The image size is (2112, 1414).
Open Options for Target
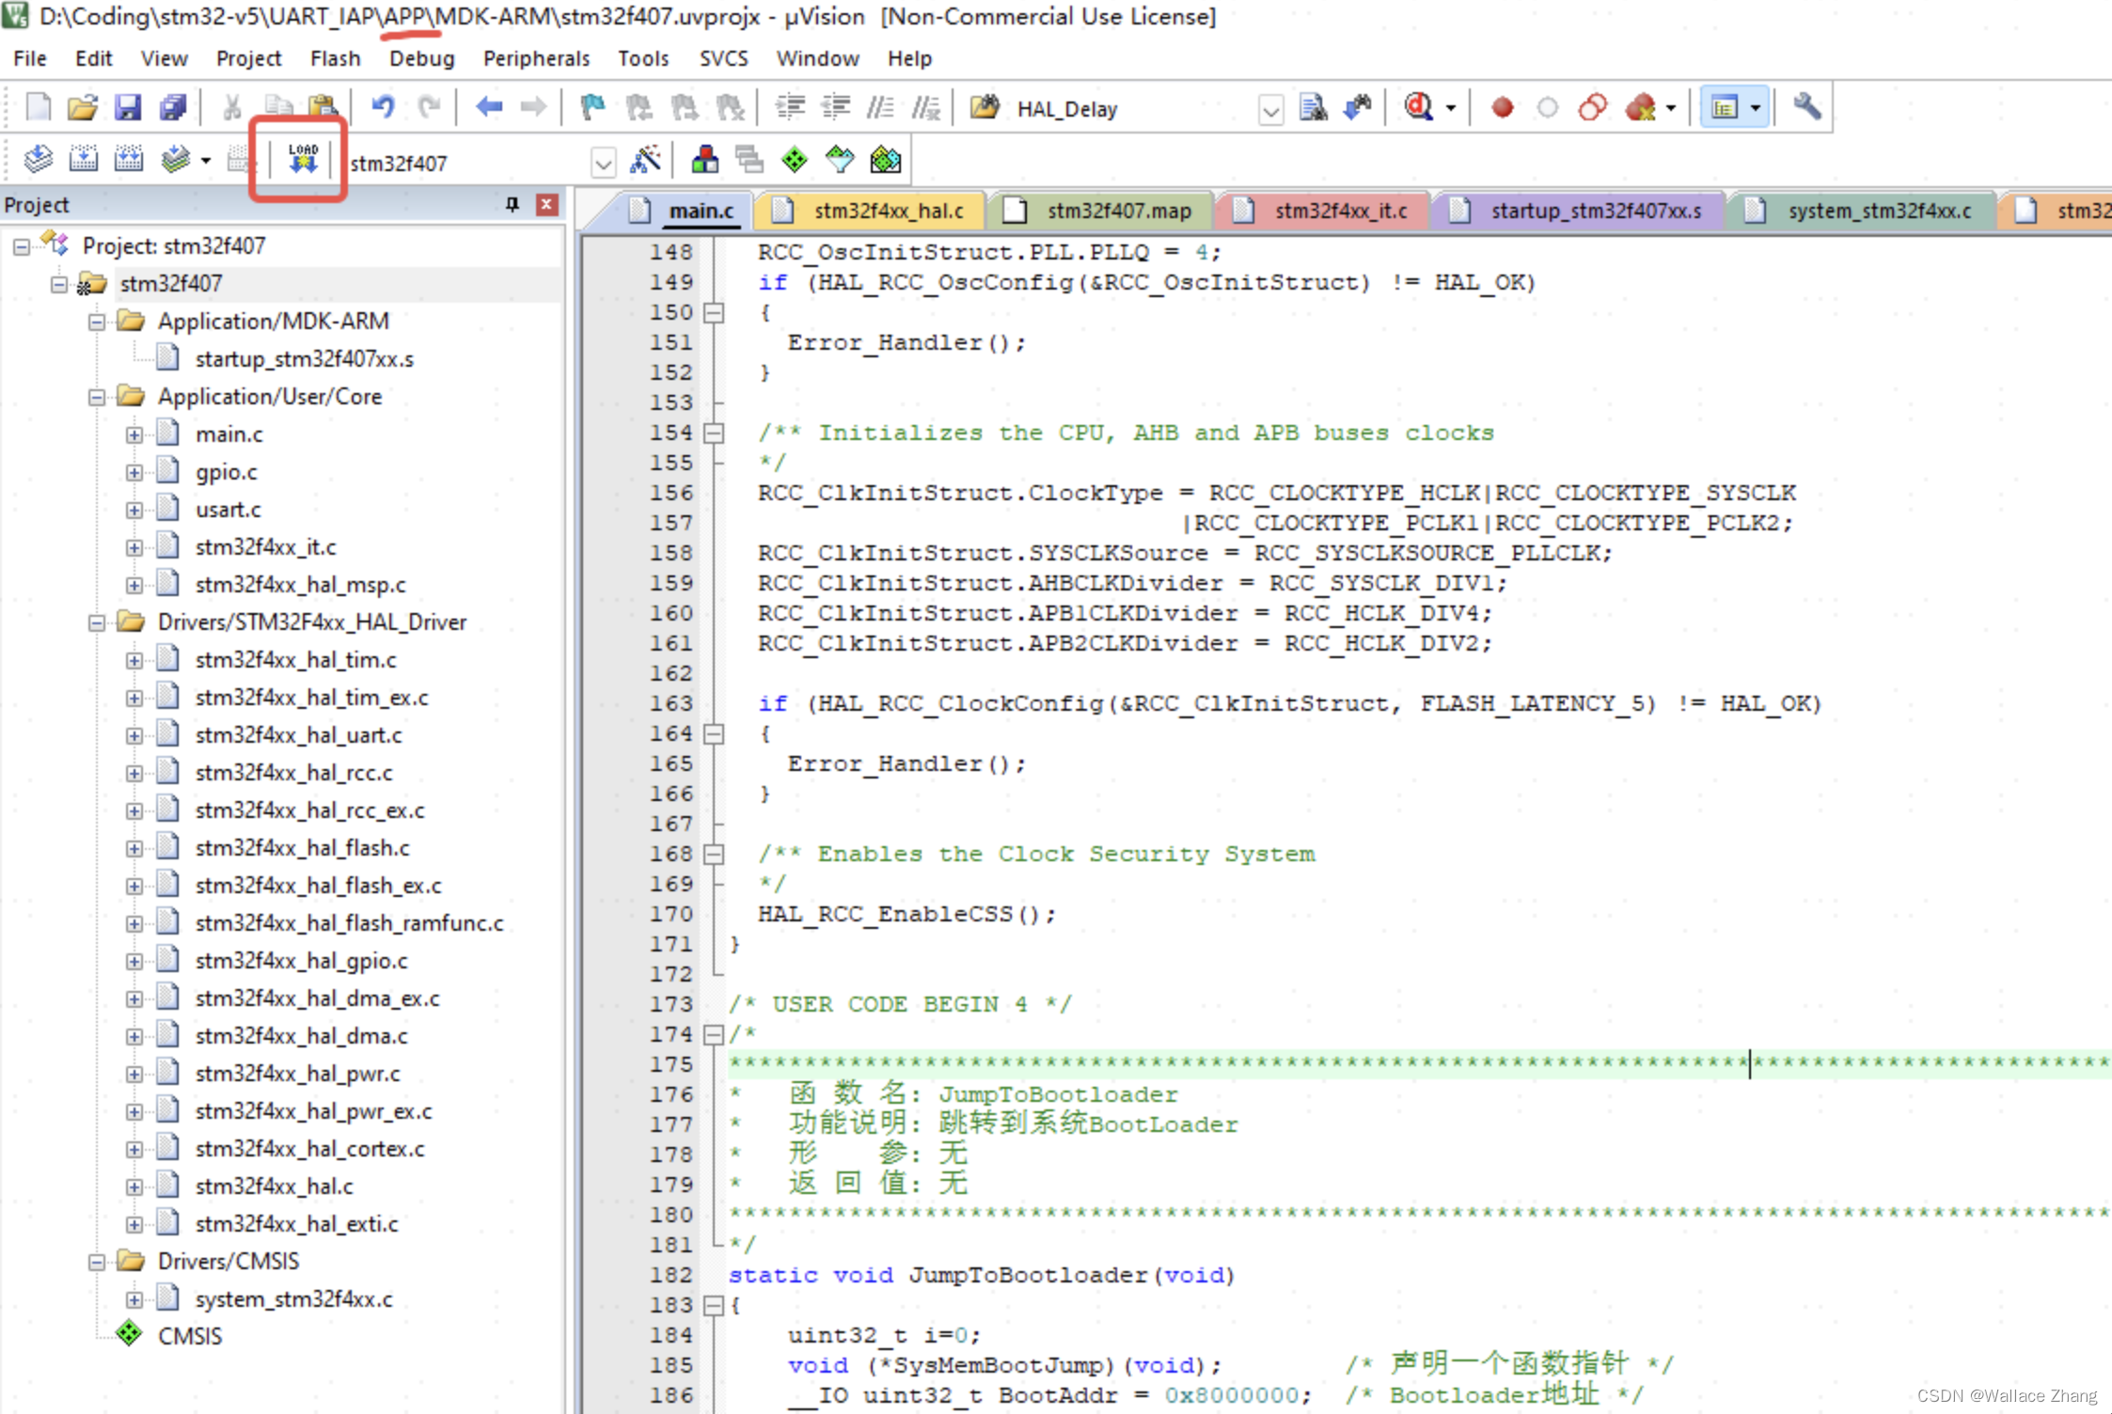[x=646, y=160]
